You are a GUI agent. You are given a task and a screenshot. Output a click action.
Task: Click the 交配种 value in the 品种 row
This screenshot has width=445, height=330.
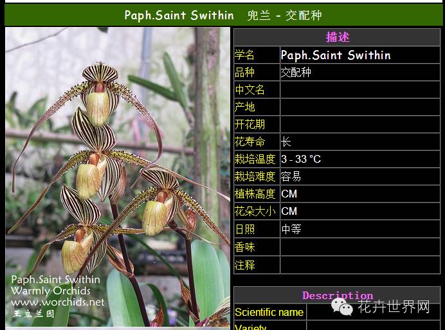[296, 73]
